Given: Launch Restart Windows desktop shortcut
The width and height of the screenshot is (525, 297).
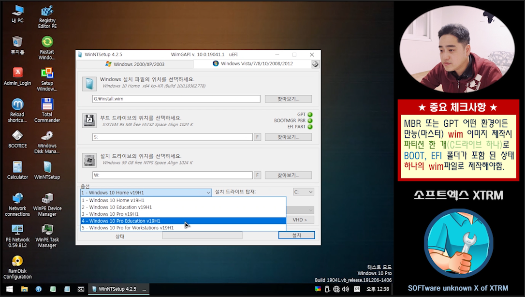Looking at the screenshot, I should tap(47, 48).
